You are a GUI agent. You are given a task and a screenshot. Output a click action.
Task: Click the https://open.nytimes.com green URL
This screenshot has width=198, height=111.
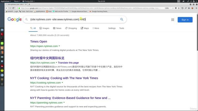pyautogui.click(x=44, y=46)
